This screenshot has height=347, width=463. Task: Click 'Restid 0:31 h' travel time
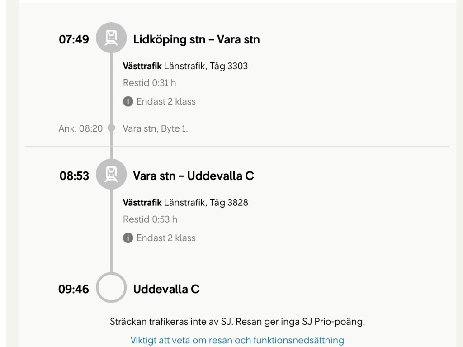point(149,83)
